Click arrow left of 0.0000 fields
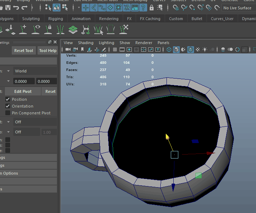The image size is (256, 213). coord(8,81)
